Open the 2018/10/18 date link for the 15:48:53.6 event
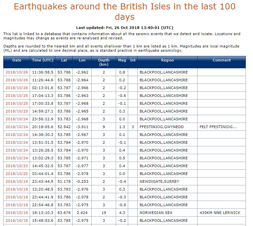Screen dimensions: 253x226 [17, 220]
